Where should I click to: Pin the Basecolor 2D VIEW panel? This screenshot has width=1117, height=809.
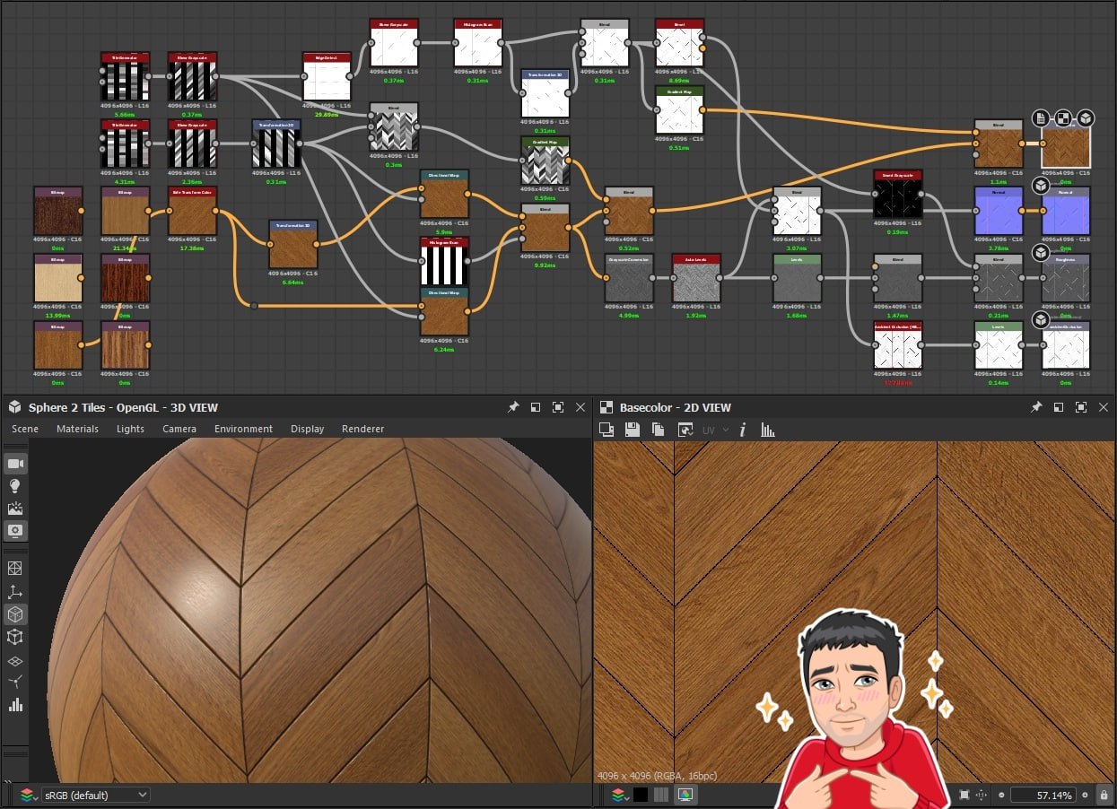point(1036,407)
